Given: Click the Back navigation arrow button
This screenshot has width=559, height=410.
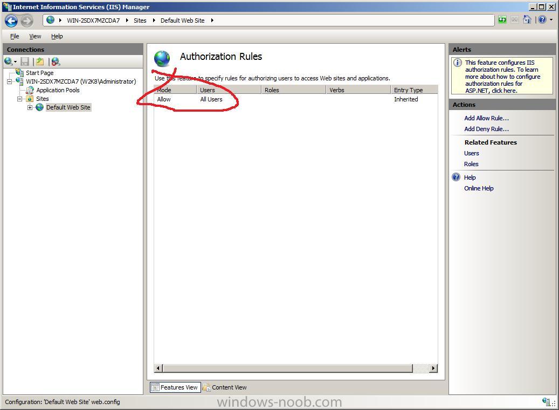Looking at the screenshot, I should click(11, 20).
